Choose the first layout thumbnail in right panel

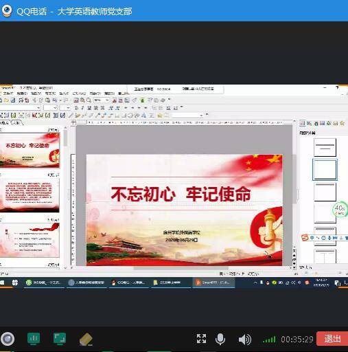pos(325,147)
